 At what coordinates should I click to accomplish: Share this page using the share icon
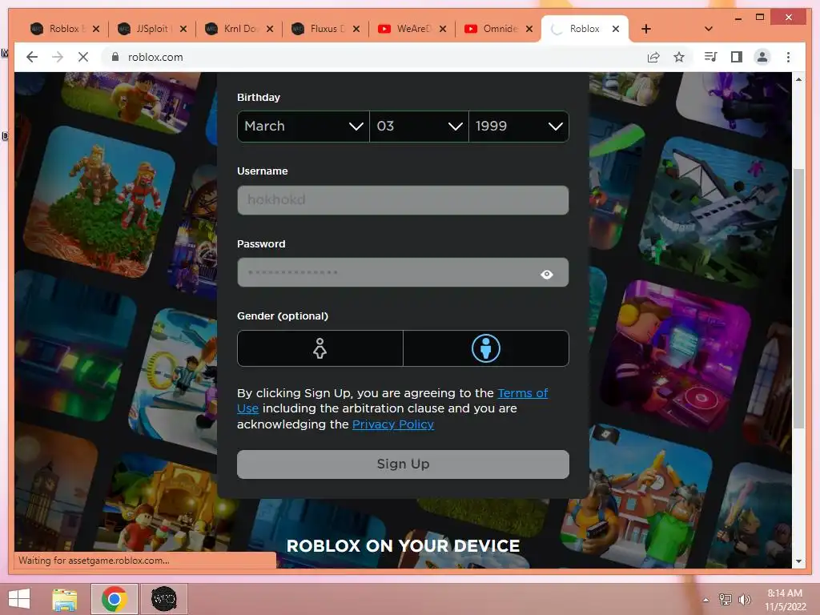(x=653, y=57)
